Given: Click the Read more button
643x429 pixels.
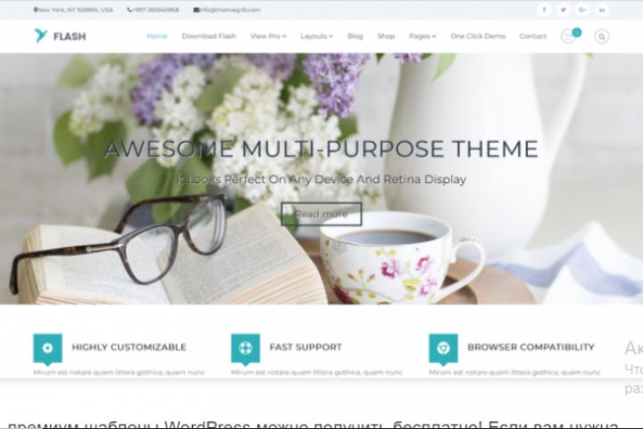Looking at the screenshot, I should coord(321,214).
